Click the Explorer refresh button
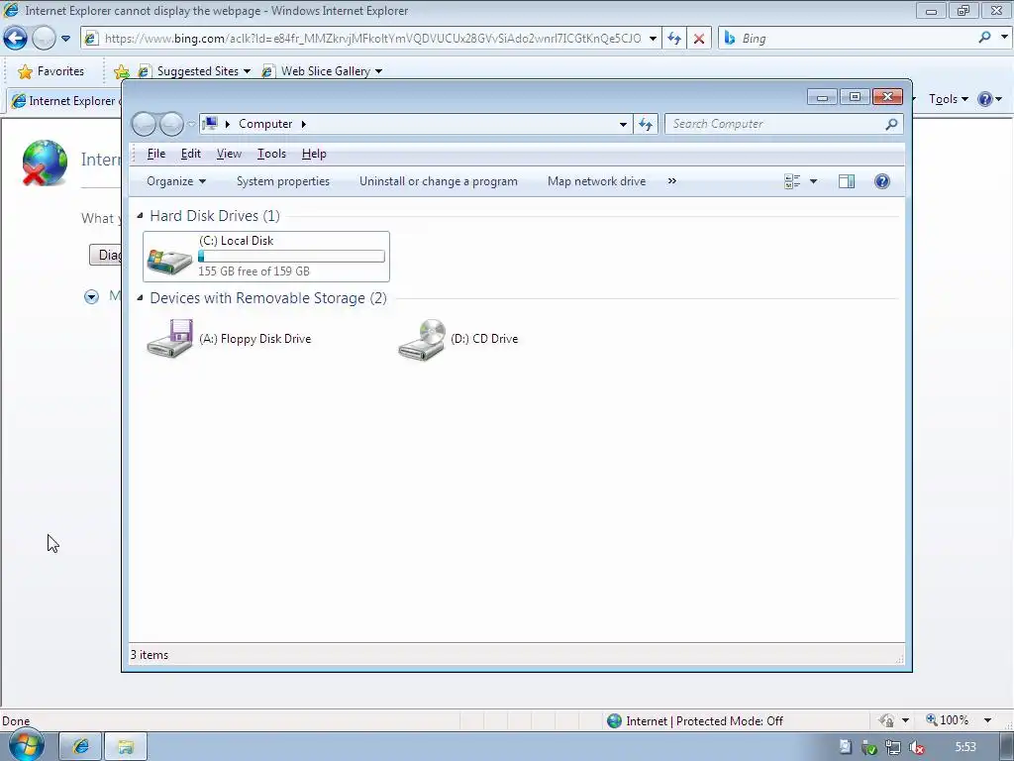Viewport: 1014px width, 761px height. (x=646, y=124)
